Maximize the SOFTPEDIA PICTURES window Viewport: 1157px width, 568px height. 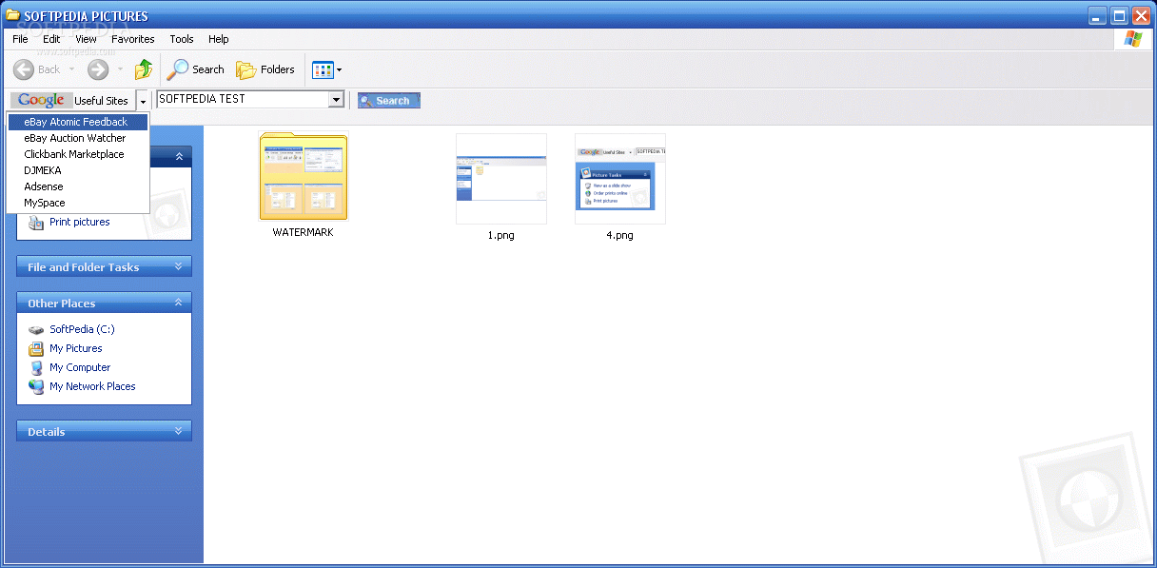click(x=1120, y=15)
